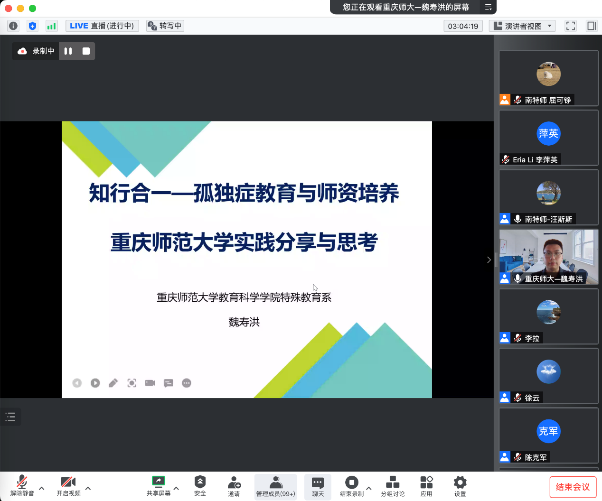The width and height of the screenshot is (602, 501).
Task: Open Manage Participants (管理成员) panel
Action: [x=276, y=486]
